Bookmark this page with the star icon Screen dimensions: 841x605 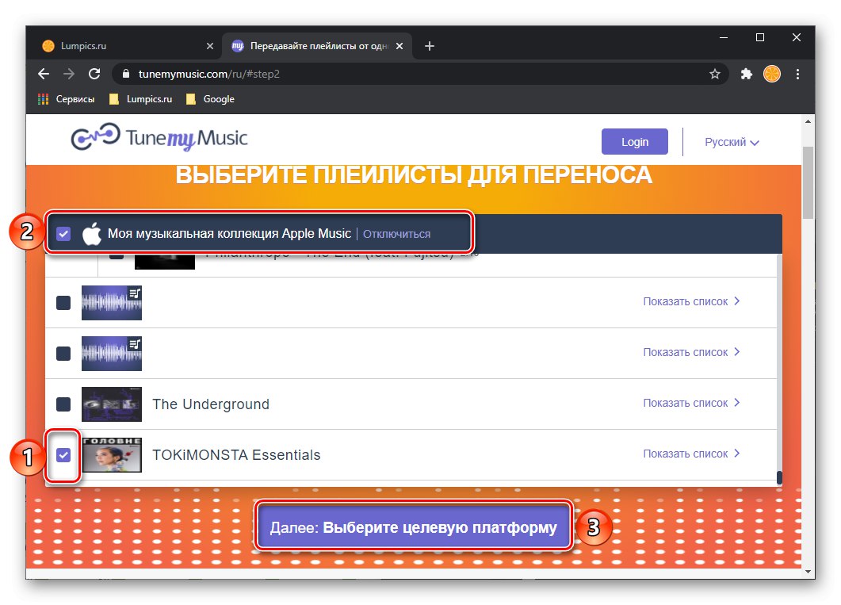click(x=714, y=74)
